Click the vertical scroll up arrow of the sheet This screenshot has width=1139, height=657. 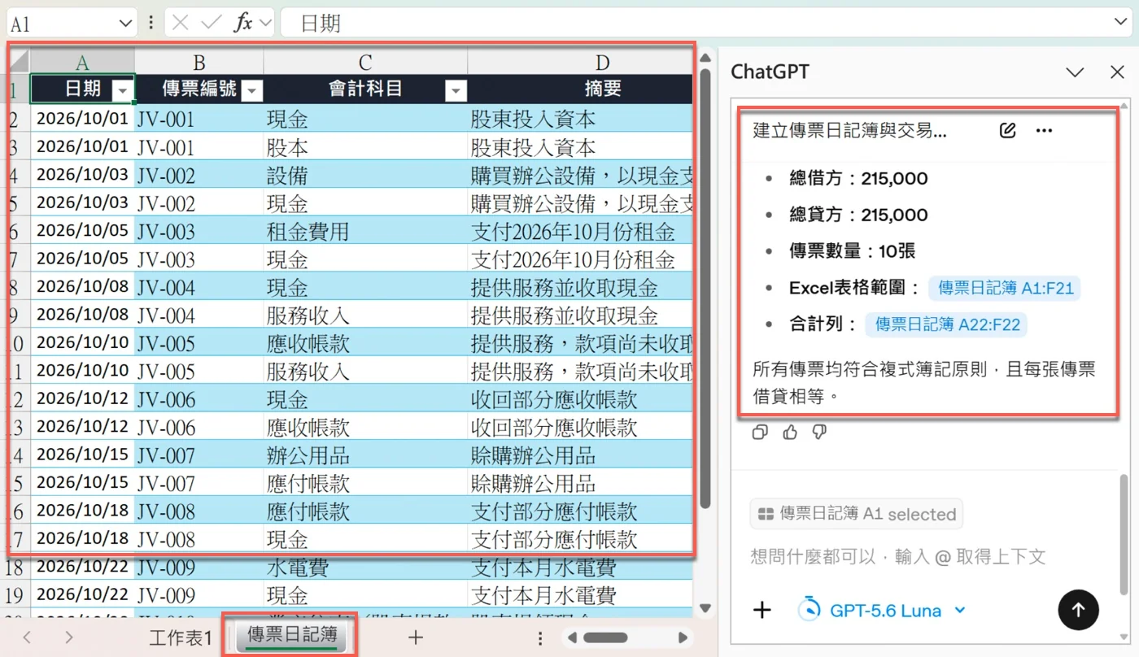coord(705,59)
